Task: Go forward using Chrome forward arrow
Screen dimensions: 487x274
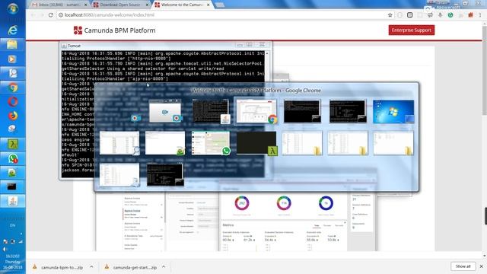Action: click(x=42, y=15)
